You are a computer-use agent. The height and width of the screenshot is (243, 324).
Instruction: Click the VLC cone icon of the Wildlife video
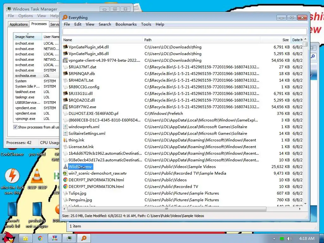tap(65, 166)
